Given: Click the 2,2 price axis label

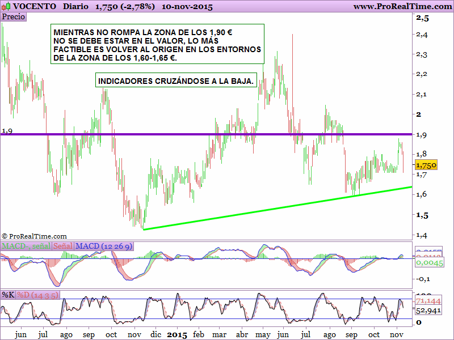Looking at the screenshot, I should tap(422, 74).
